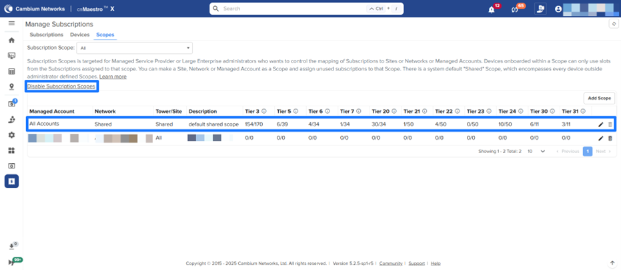Expand the Subscription Scope dropdown

pyautogui.click(x=135, y=48)
